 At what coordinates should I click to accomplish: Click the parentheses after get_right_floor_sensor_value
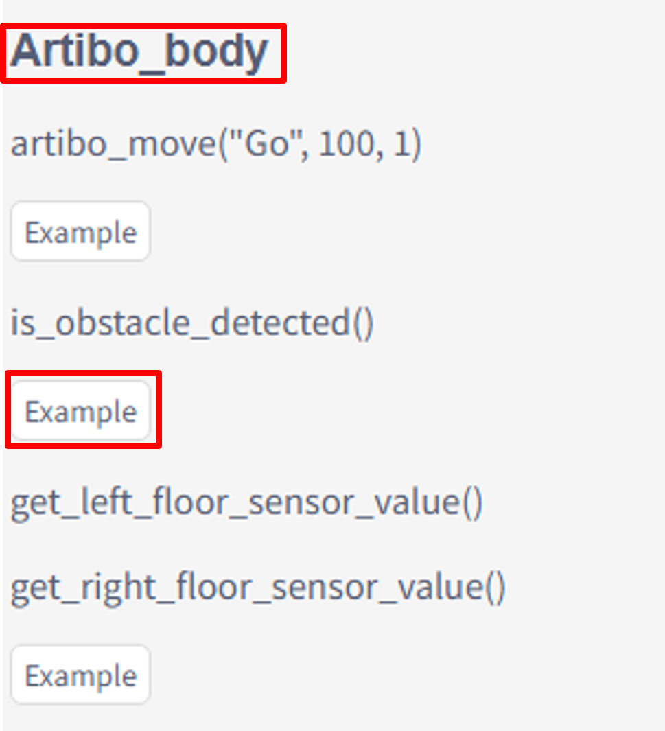495,587
